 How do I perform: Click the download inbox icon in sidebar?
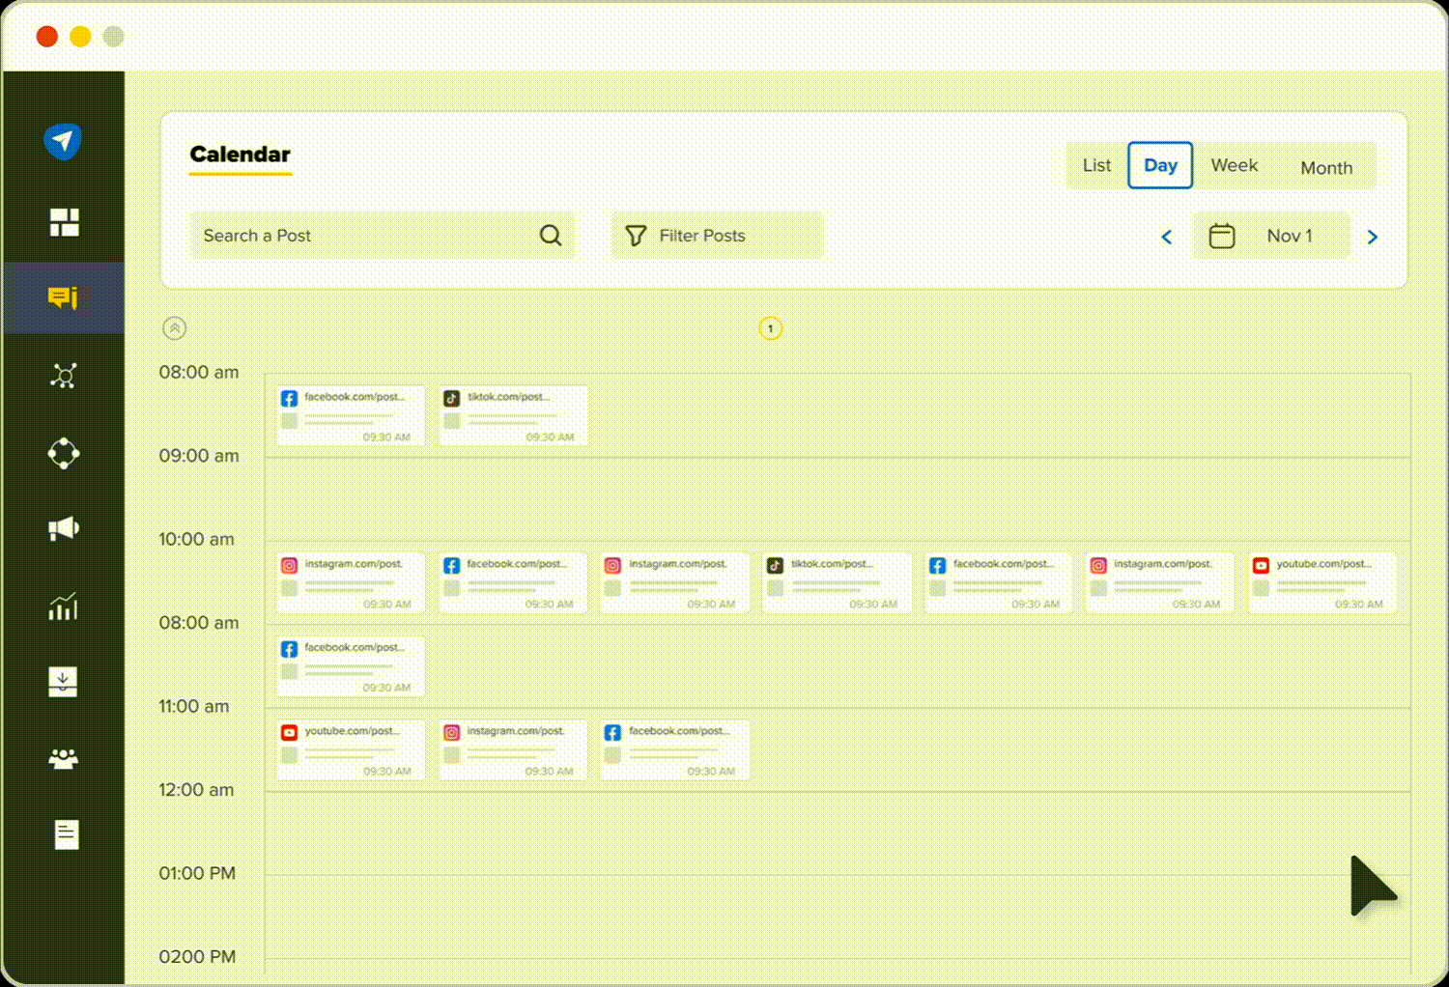[x=64, y=682]
